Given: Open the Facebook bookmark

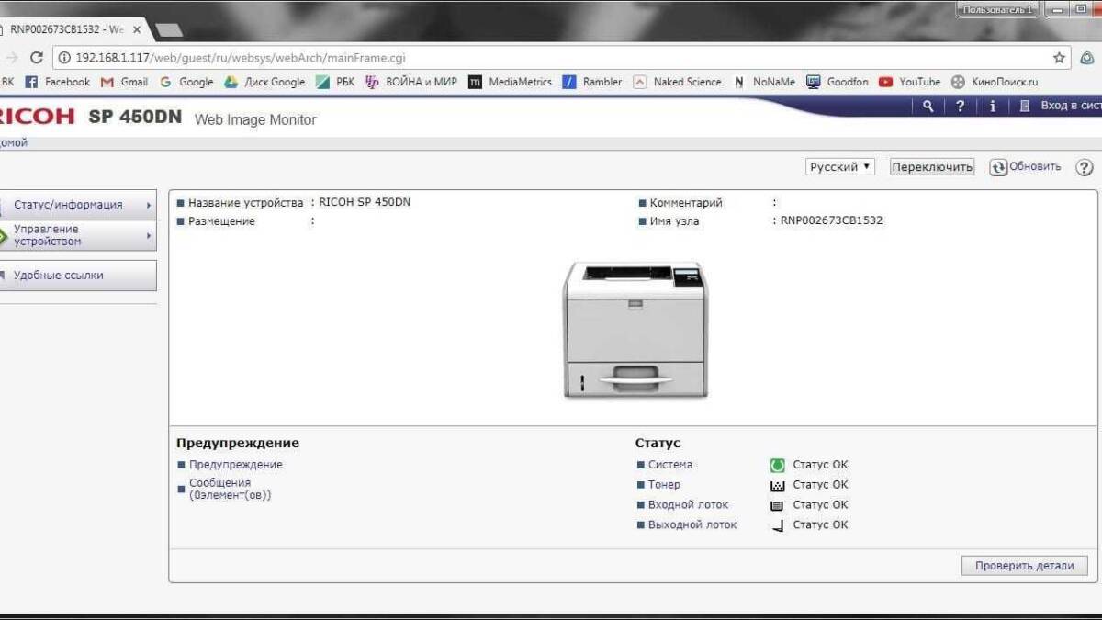Looking at the screenshot, I should pyautogui.click(x=58, y=82).
